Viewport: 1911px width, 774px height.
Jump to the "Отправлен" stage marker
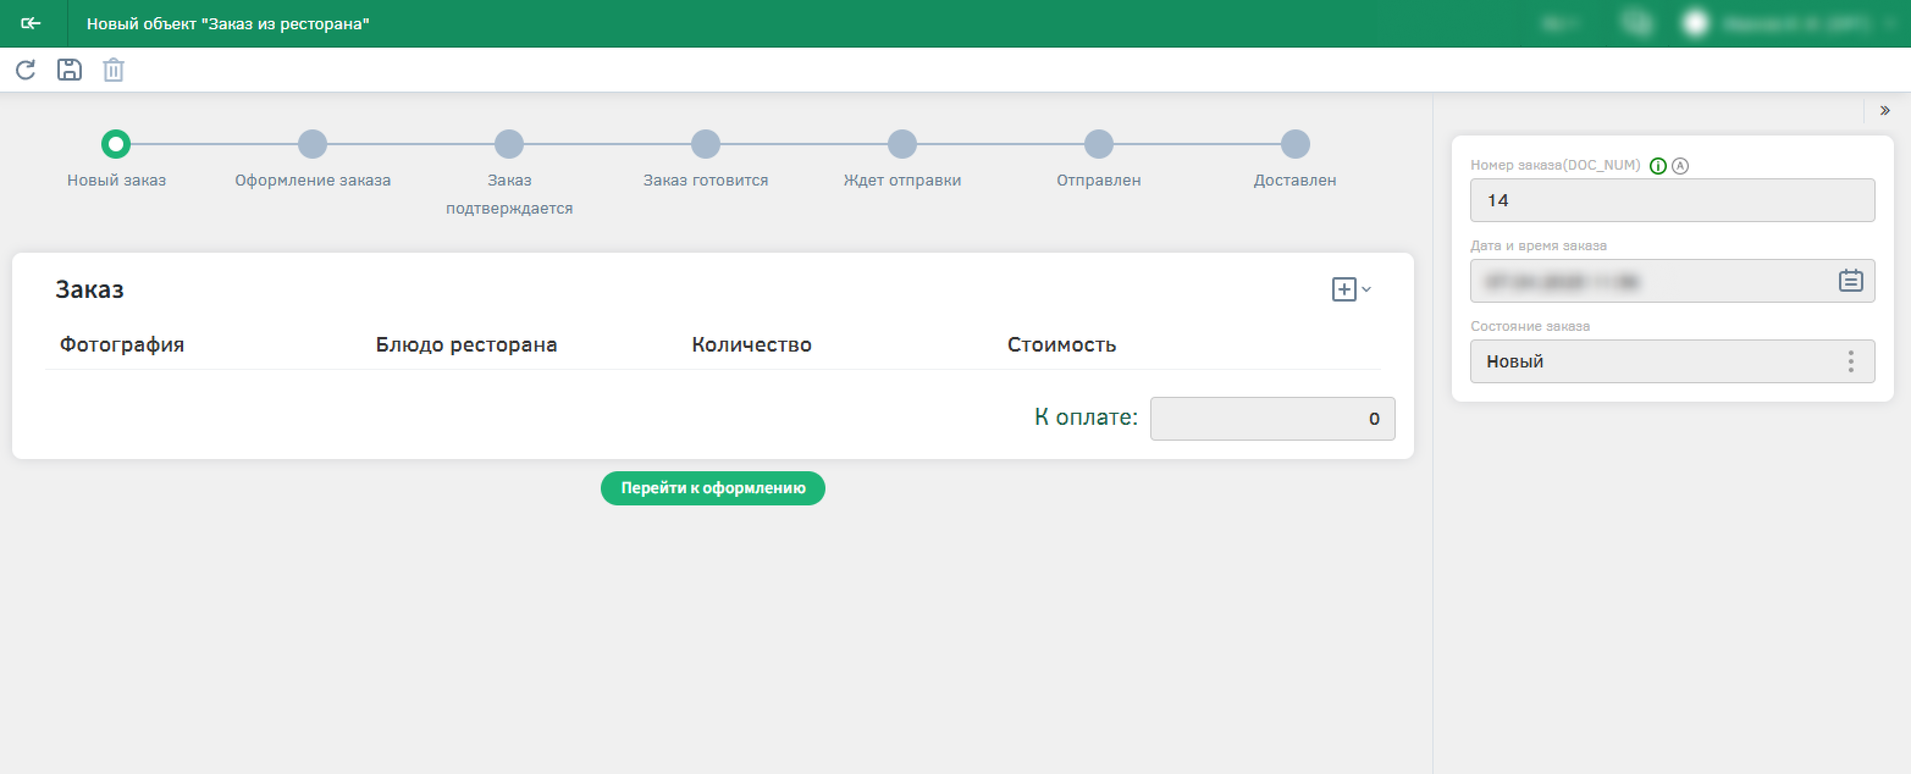tap(1099, 144)
